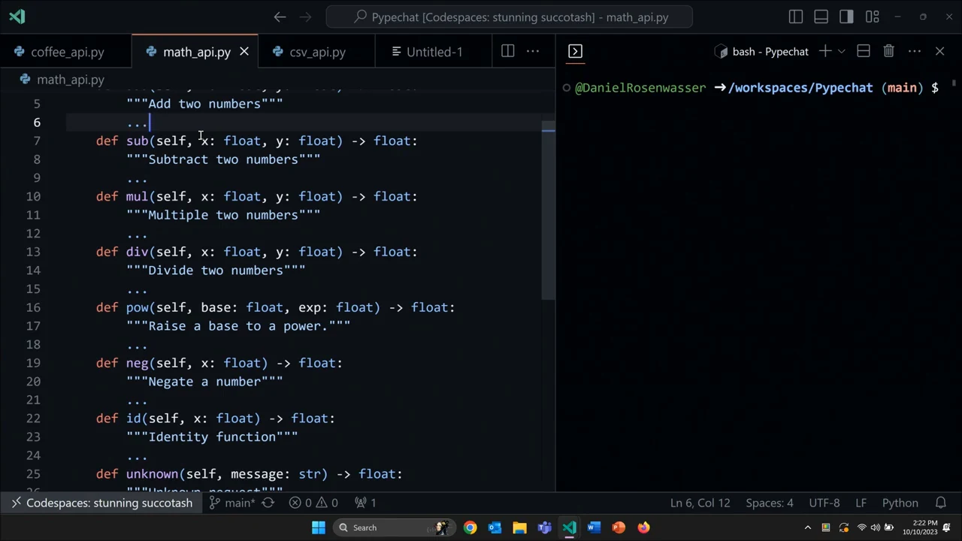The height and width of the screenshot is (541, 962).
Task: Focus the terminal prompt line
Action: 757,88
